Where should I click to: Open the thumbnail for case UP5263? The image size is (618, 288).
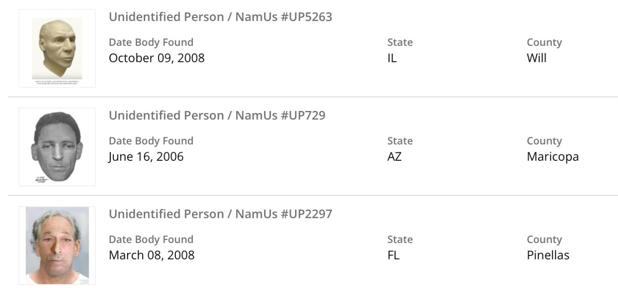[57, 48]
